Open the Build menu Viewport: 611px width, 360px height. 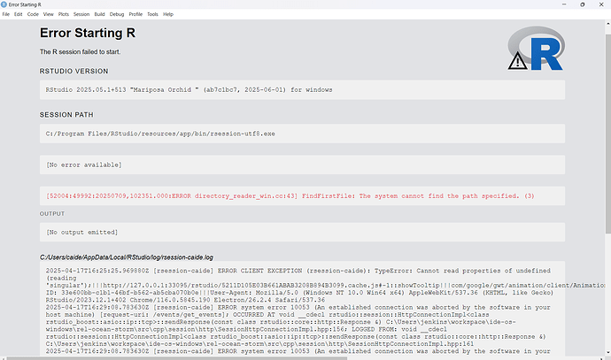click(99, 14)
